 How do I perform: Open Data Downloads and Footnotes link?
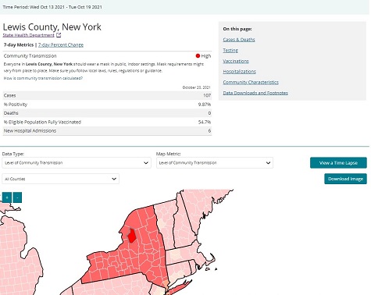pos(255,93)
